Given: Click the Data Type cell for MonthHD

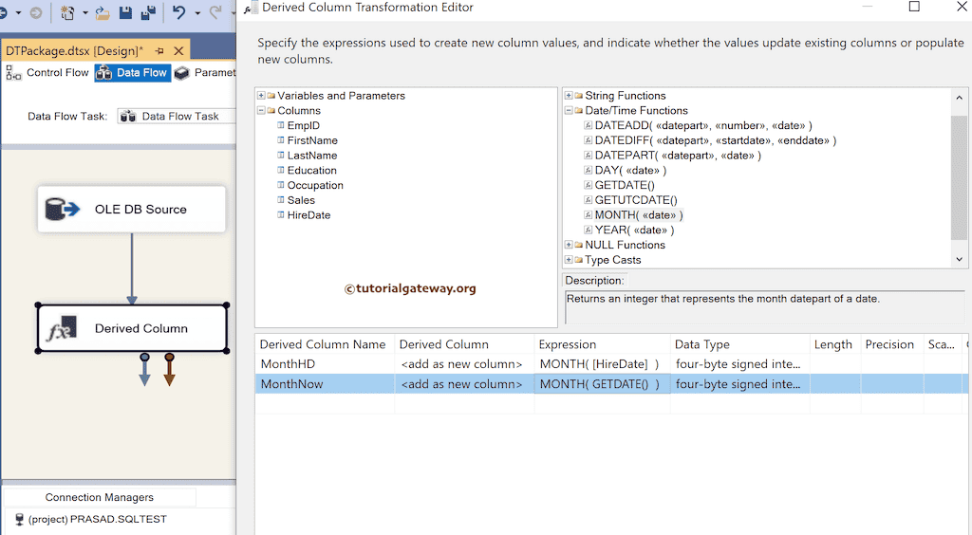Looking at the screenshot, I should click(x=740, y=364).
